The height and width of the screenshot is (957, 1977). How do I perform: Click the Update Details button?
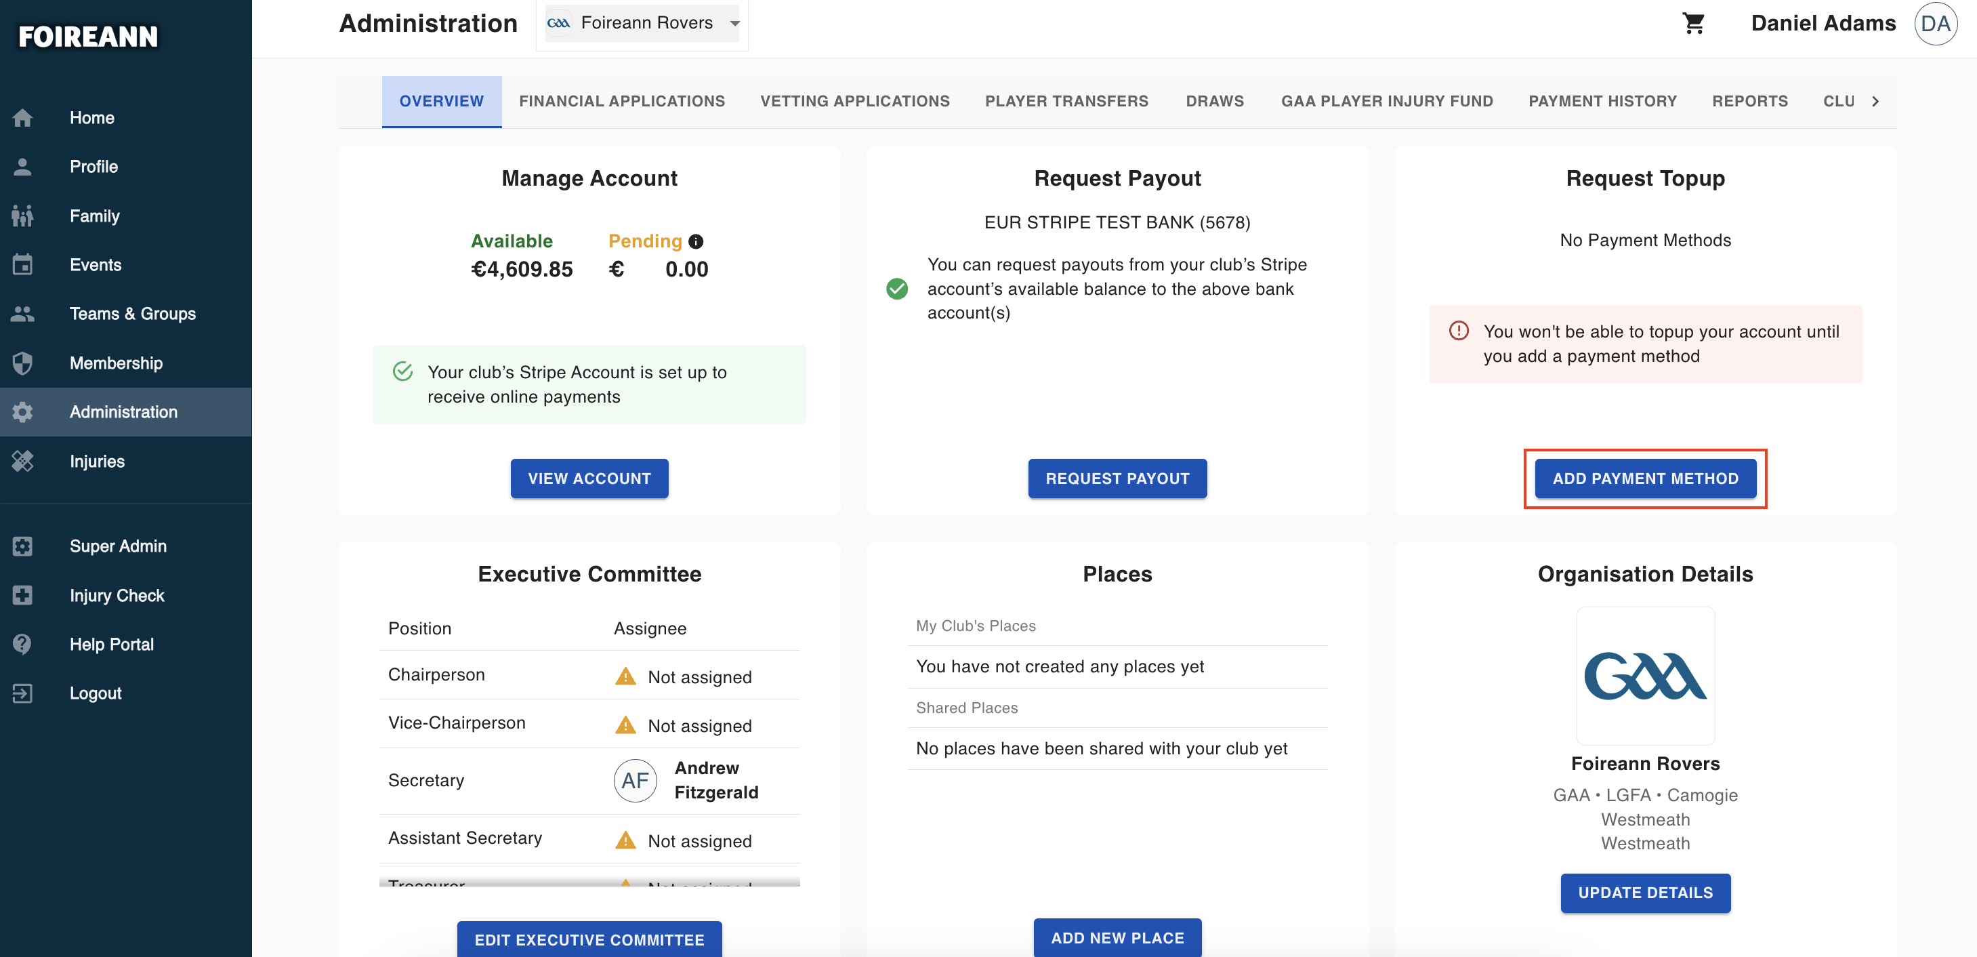tap(1646, 893)
